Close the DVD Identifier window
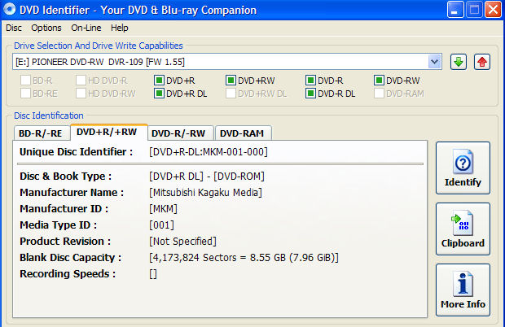The height and width of the screenshot is (327, 505). (x=493, y=10)
